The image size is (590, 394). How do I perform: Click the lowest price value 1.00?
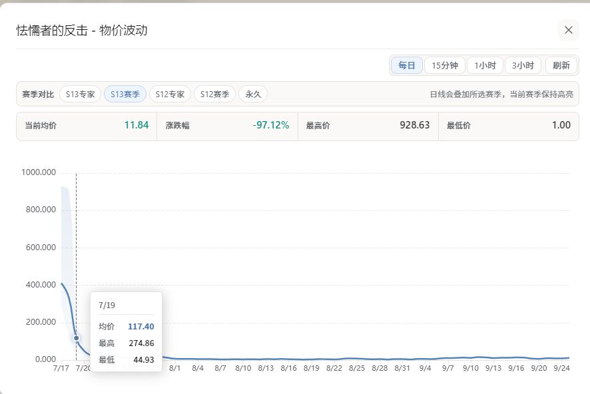(x=561, y=125)
